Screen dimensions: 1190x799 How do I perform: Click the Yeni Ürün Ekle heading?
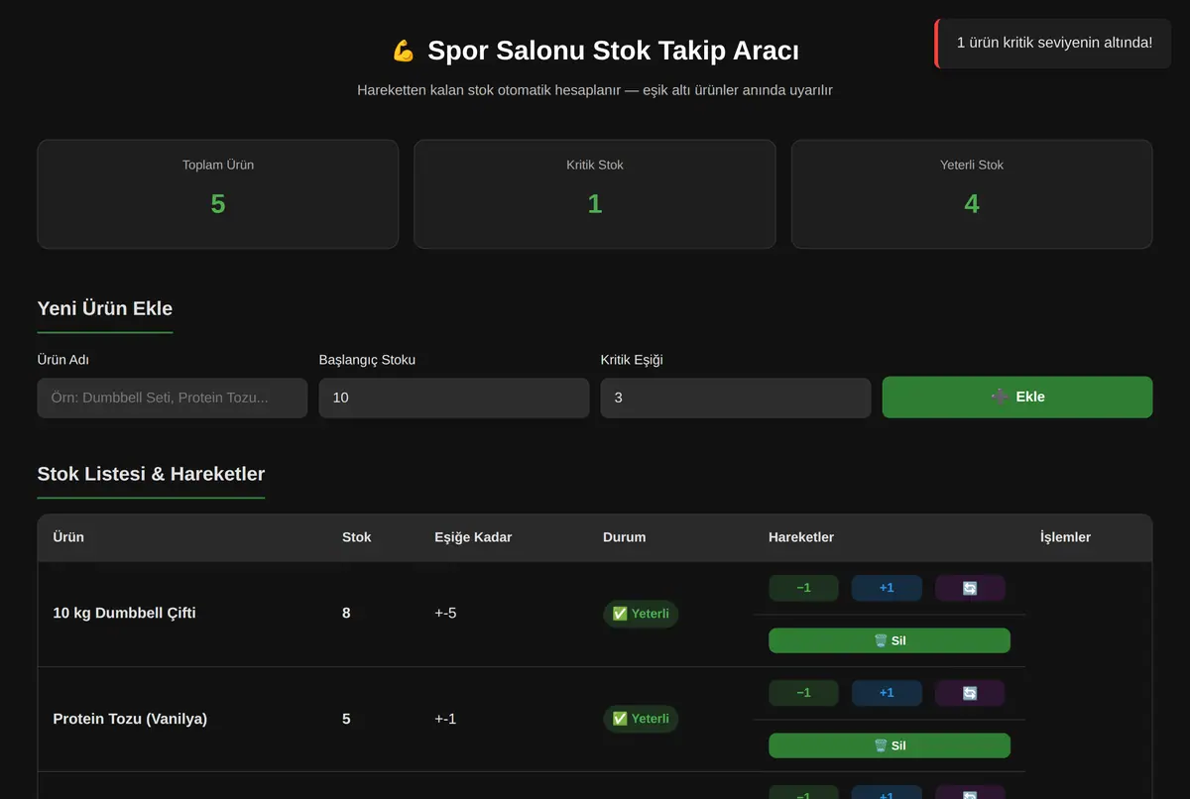(x=105, y=308)
